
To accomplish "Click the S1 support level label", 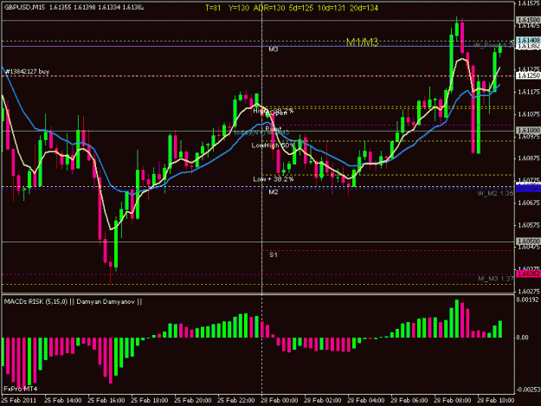I will pos(274,255).
